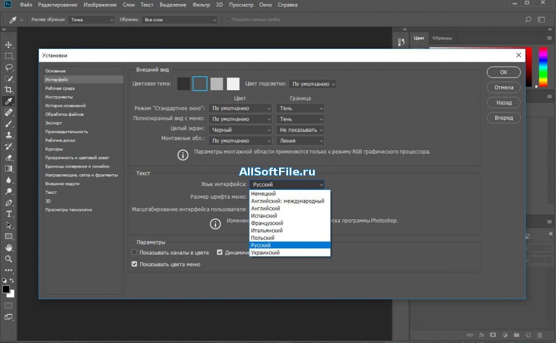The image size is (556, 343).
Task: Open the 'Фильтр' menu
Action: [202, 5]
